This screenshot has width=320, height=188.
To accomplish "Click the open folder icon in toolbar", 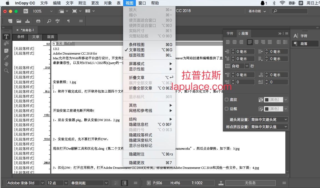I will pos(19,21).
